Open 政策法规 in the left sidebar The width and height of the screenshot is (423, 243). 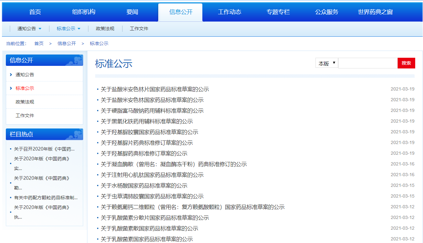coord(25,102)
